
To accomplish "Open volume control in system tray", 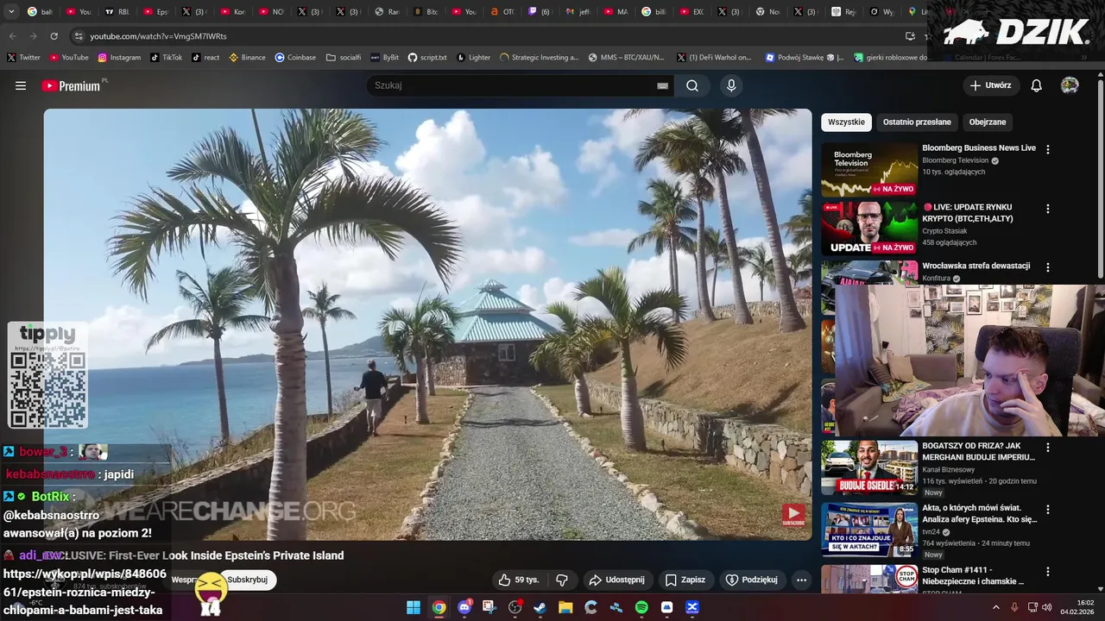I will point(1047,607).
